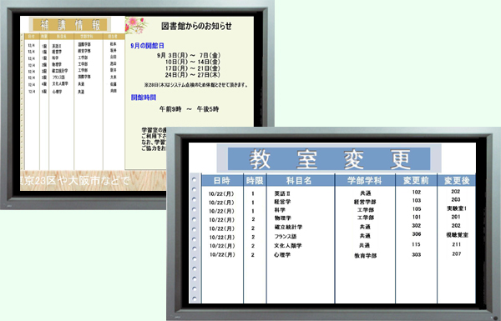Select the 日時 column header
Screen dimensions: 501x321
coord(222,181)
